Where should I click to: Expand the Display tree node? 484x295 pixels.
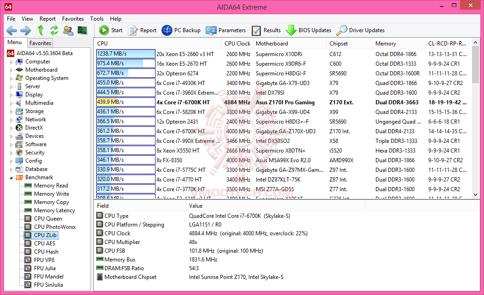coord(12,95)
